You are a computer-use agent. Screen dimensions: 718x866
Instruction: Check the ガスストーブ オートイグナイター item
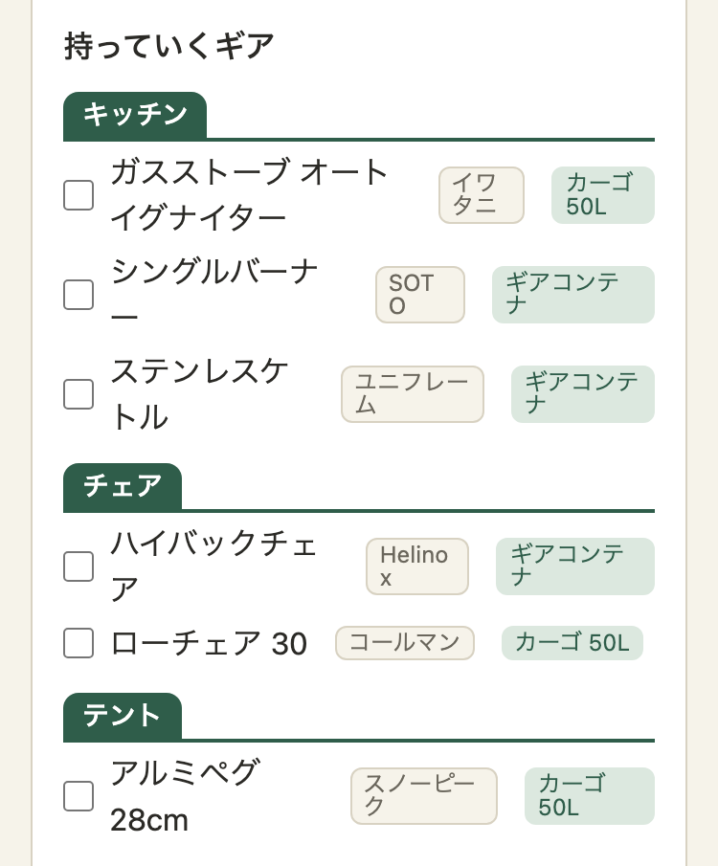pyautogui.click(x=79, y=195)
